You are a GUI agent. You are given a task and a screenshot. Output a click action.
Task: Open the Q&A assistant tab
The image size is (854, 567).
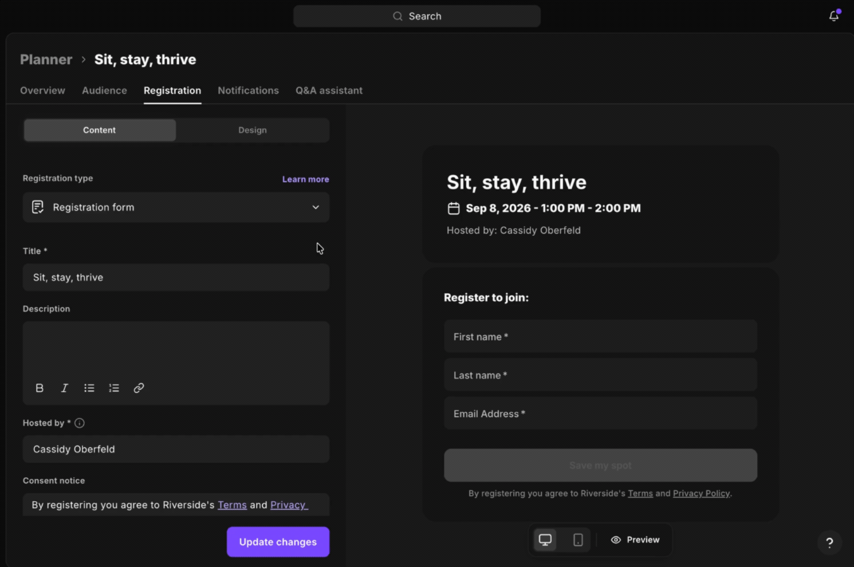329,90
